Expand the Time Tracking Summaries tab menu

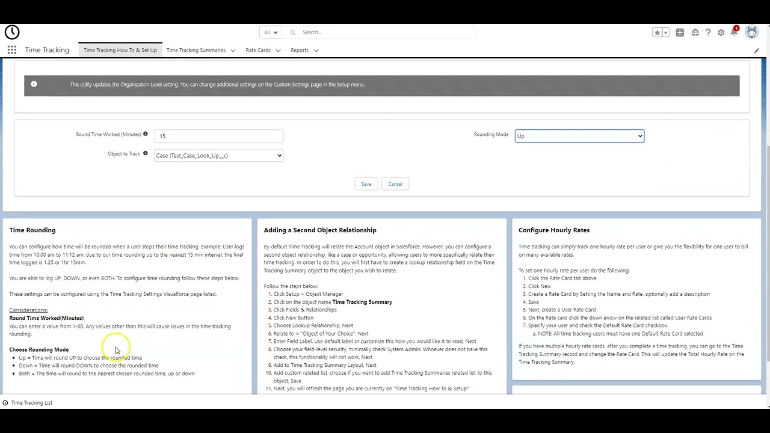tap(233, 51)
